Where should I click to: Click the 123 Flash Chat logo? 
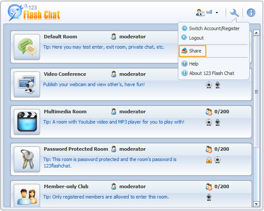[x=34, y=13]
